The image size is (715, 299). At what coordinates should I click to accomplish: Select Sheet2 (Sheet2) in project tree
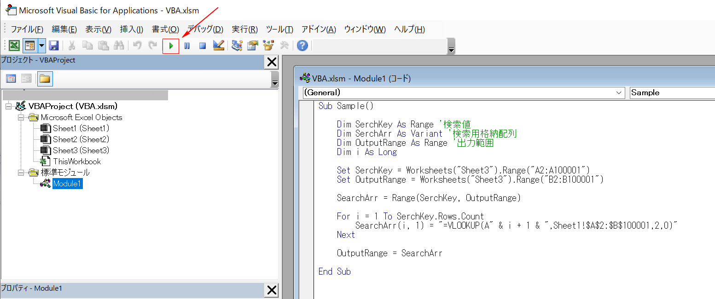[x=81, y=139]
